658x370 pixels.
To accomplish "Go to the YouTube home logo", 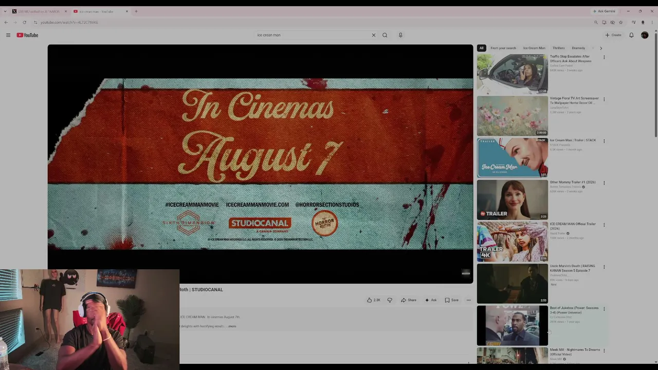I will pyautogui.click(x=27, y=35).
